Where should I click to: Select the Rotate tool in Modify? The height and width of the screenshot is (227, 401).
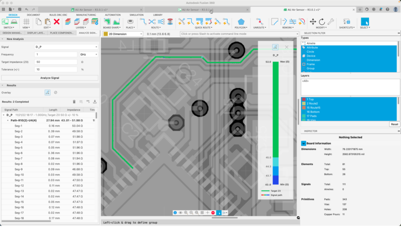(x=322, y=22)
